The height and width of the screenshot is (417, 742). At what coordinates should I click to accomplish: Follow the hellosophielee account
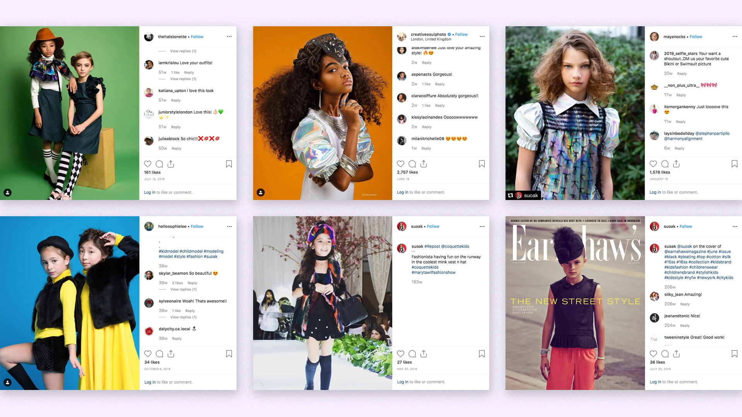pyautogui.click(x=197, y=226)
